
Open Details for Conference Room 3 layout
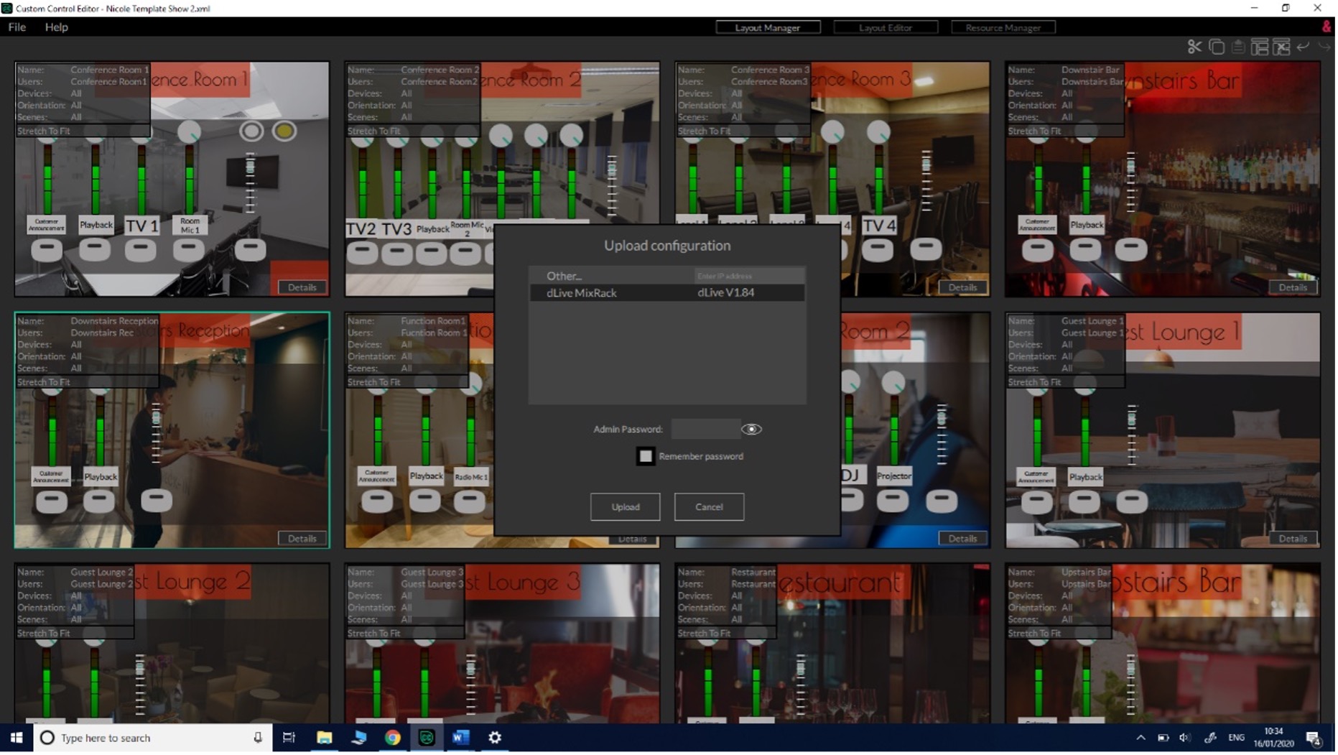tap(964, 288)
